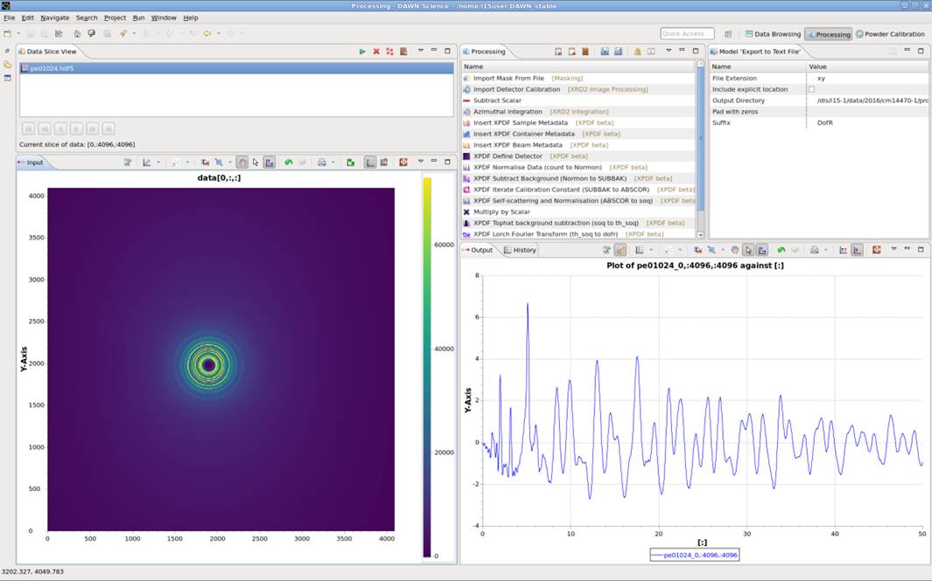932x581 pixels.
Task: Click the Quick Access search field
Action: [687, 34]
